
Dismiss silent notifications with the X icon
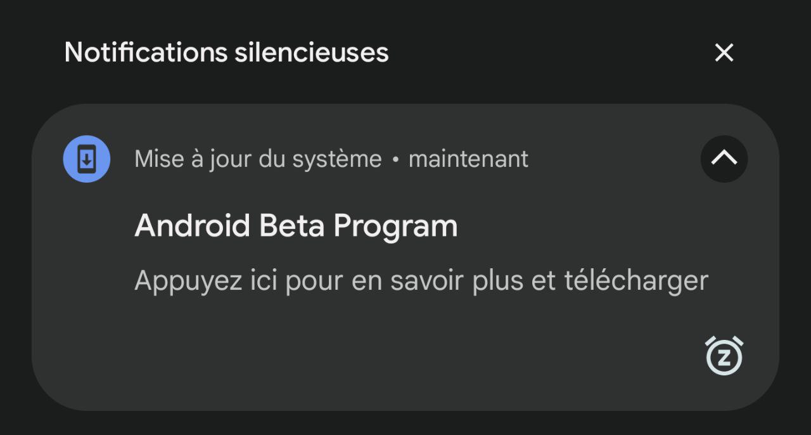coord(724,53)
